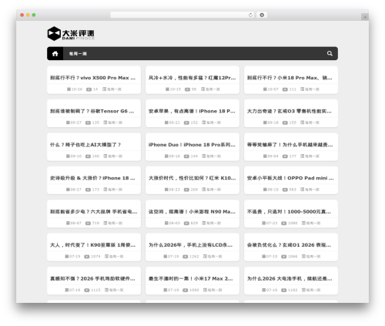Screen dimensions: 385x326
Task: Open category link on 红魔12Pr card
Action: click(x=213, y=89)
